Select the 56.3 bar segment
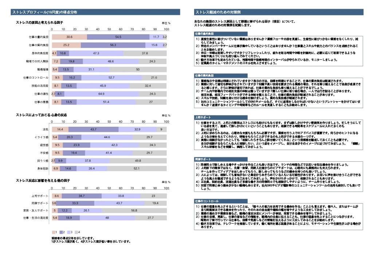 click(113, 45)
